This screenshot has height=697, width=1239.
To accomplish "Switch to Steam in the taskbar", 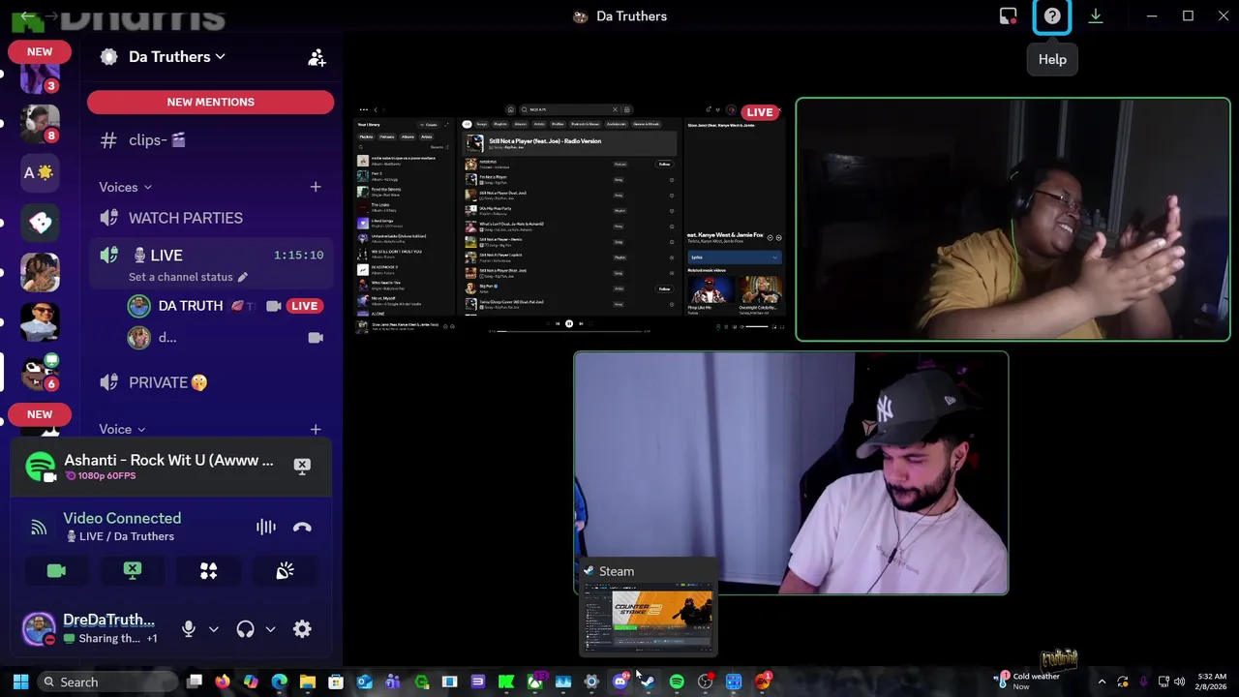I will [648, 682].
